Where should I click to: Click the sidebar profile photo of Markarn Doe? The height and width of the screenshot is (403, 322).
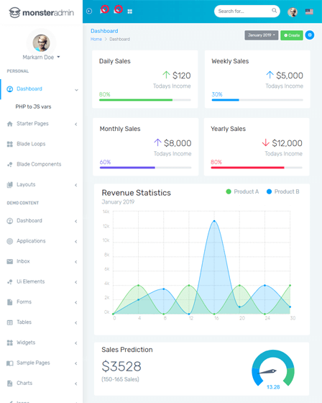[x=41, y=43]
